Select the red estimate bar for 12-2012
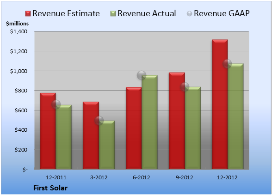This screenshot has height=195, width=272. pos(220,104)
